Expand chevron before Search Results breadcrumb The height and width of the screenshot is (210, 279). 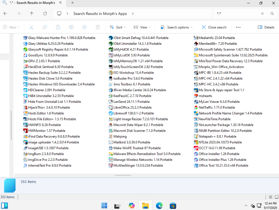[67, 13]
